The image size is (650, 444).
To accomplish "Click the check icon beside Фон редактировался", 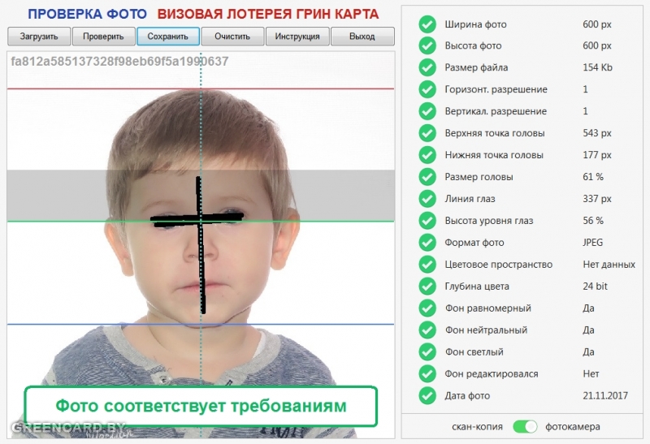I will click(427, 374).
